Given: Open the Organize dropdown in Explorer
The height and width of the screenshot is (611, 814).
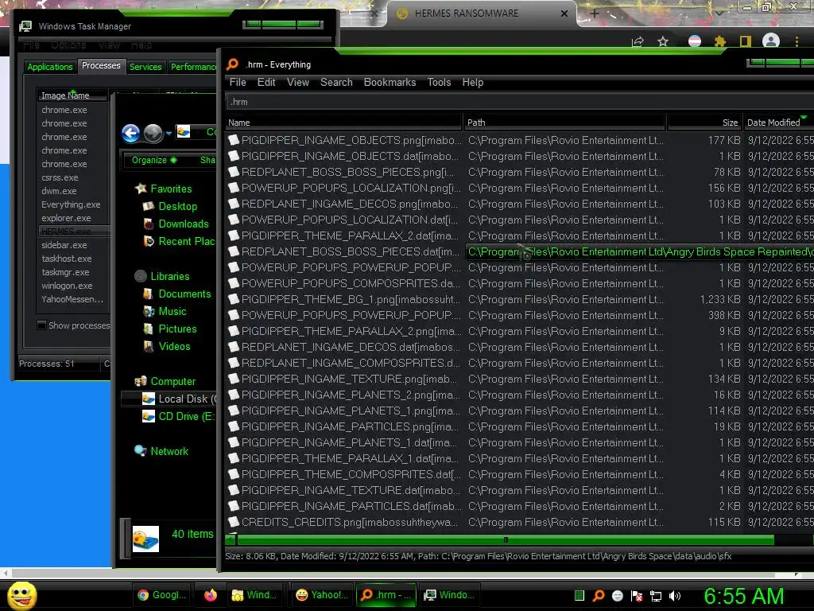Looking at the screenshot, I should (x=154, y=160).
